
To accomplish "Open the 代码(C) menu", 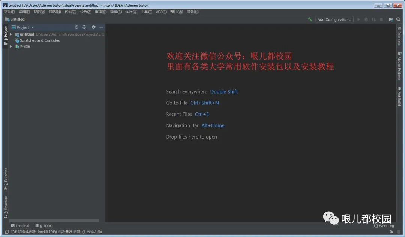I will [x=70, y=12].
